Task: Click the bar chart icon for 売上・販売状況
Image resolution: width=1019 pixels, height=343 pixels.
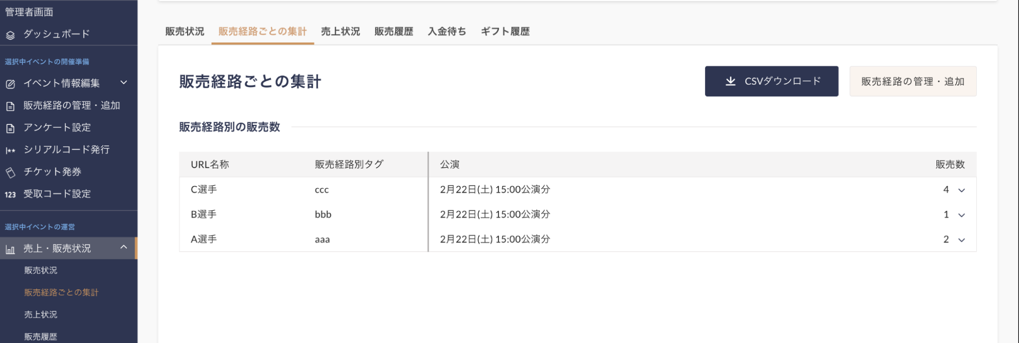Action: click(x=10, y=250)
